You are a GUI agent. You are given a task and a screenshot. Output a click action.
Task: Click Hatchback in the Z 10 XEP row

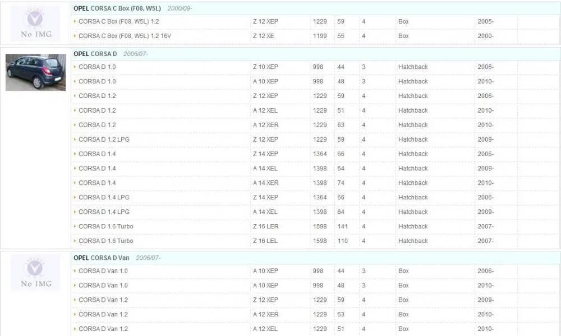coord(413,67)
